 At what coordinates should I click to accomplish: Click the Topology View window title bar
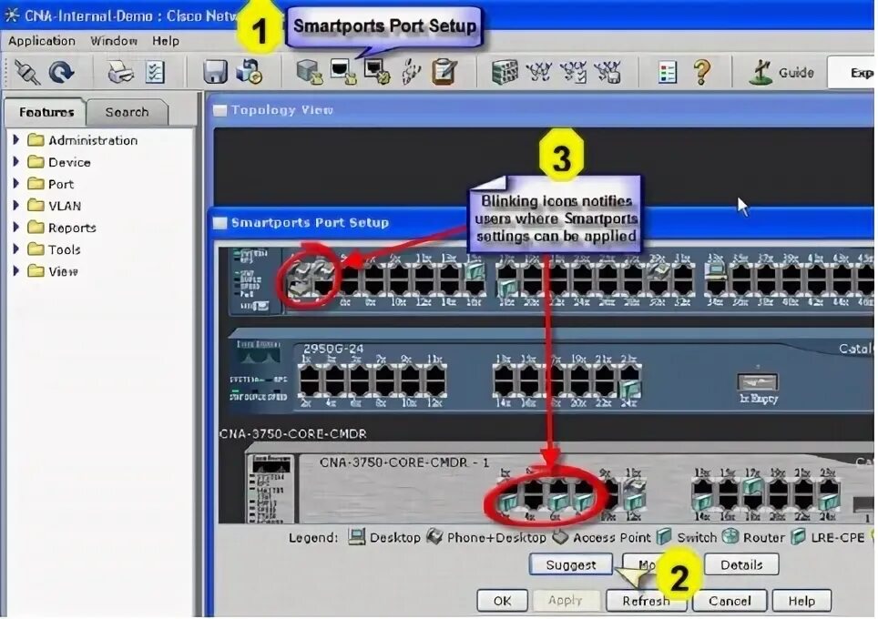point(542,110)
